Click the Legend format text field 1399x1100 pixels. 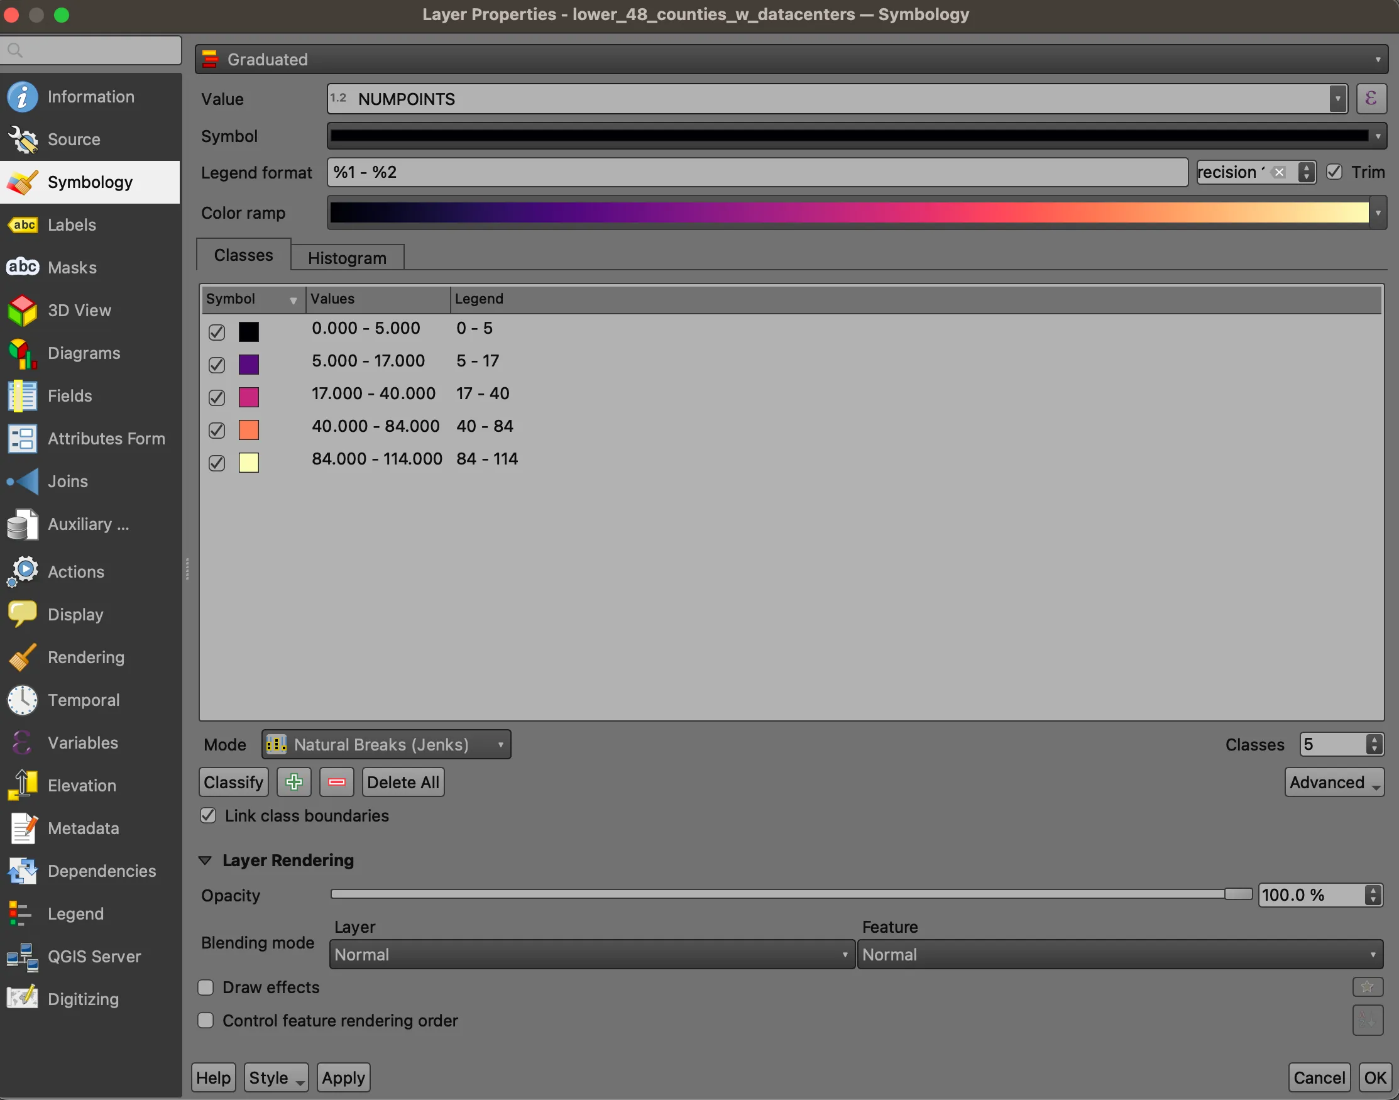click(757, 173)
